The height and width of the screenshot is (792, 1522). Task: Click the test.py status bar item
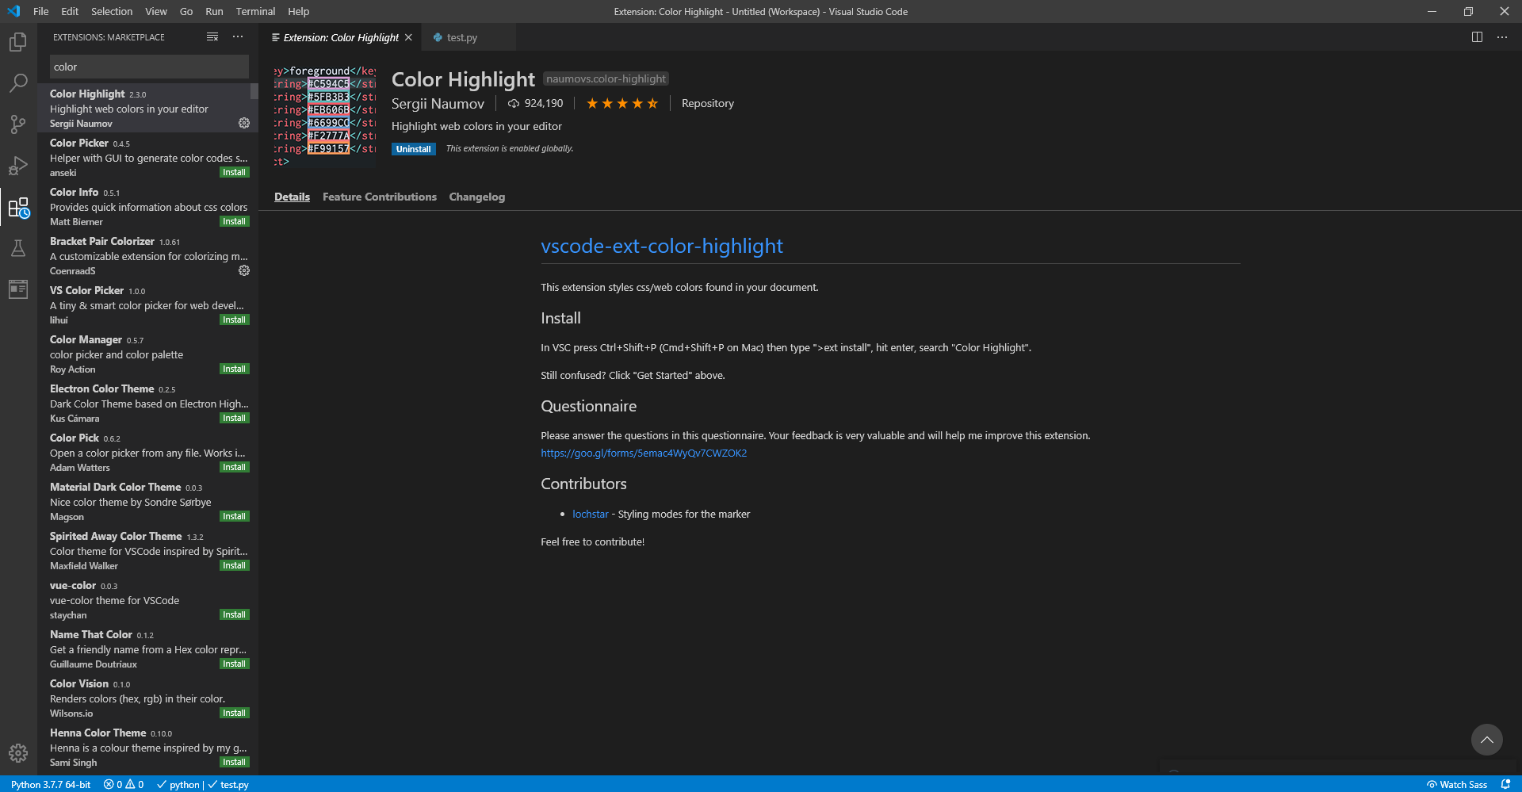[x=228, y=784]
